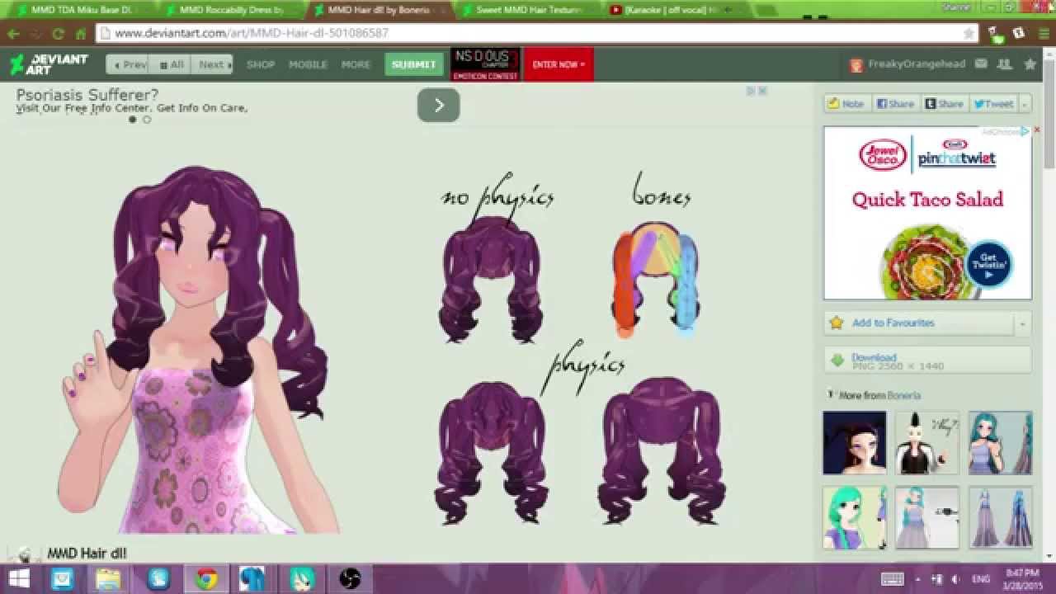Click the Tweet button
The image size is (1056, 594).
[994, 104]
